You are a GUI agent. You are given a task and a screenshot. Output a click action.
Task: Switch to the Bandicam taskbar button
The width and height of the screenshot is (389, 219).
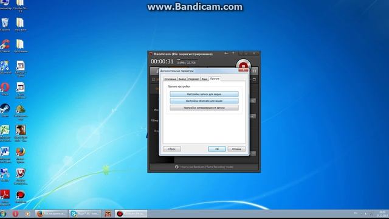[131, 214]
